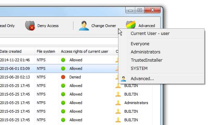Image resolution: width=208 pixels, height=125 pixels.
Task: Click the red Denied status dot
Action: point(63,77)
